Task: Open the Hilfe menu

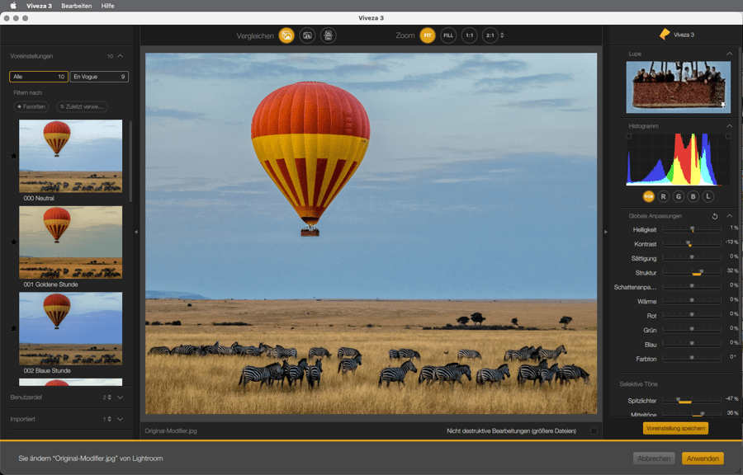Action: tap(107, 6)
